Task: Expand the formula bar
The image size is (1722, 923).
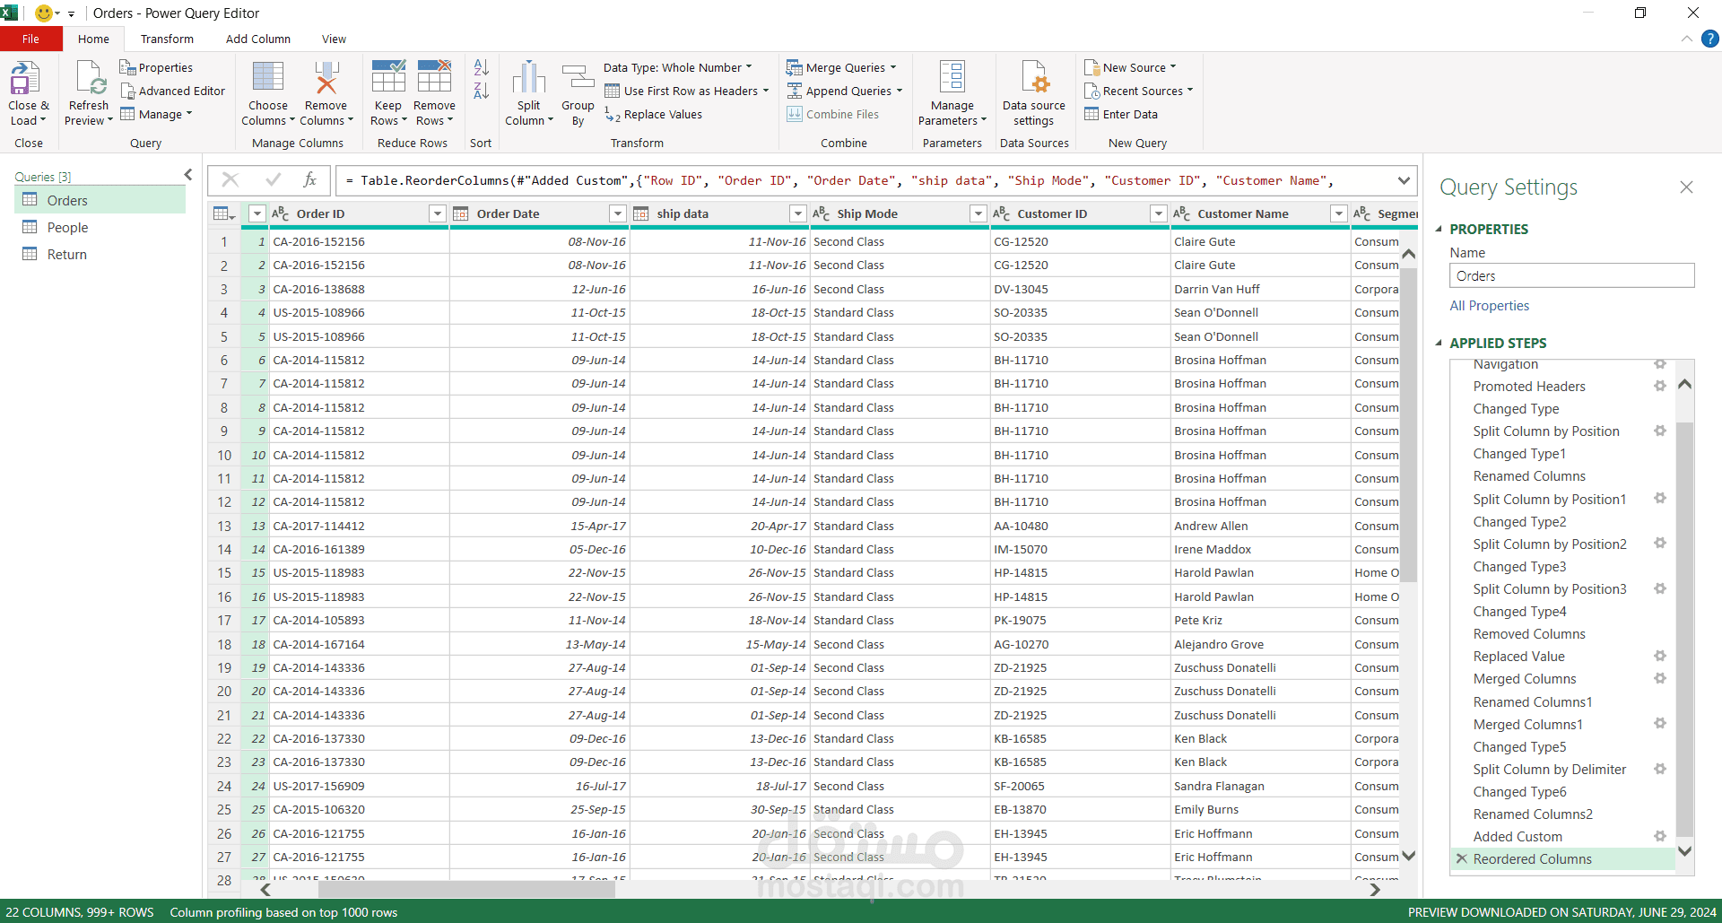Action: pos(1404,180)
